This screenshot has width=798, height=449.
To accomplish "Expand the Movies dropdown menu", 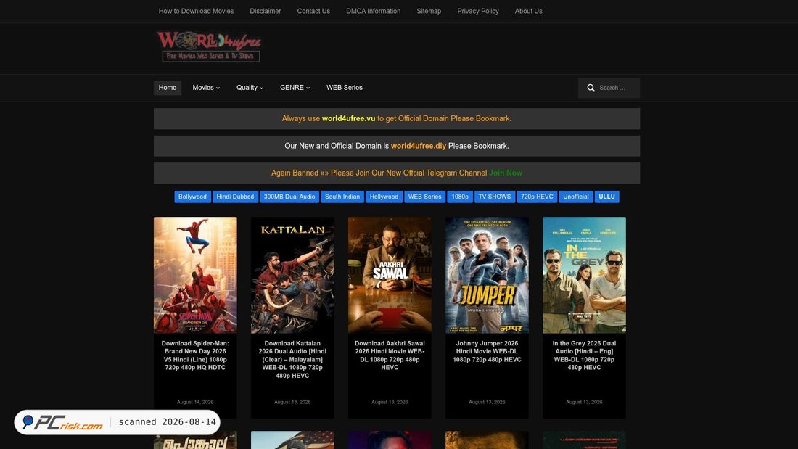I will [206, 88].
